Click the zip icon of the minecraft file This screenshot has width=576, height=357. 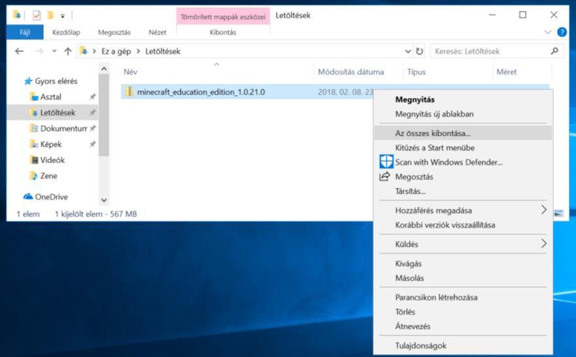click(x=129, y=91)
